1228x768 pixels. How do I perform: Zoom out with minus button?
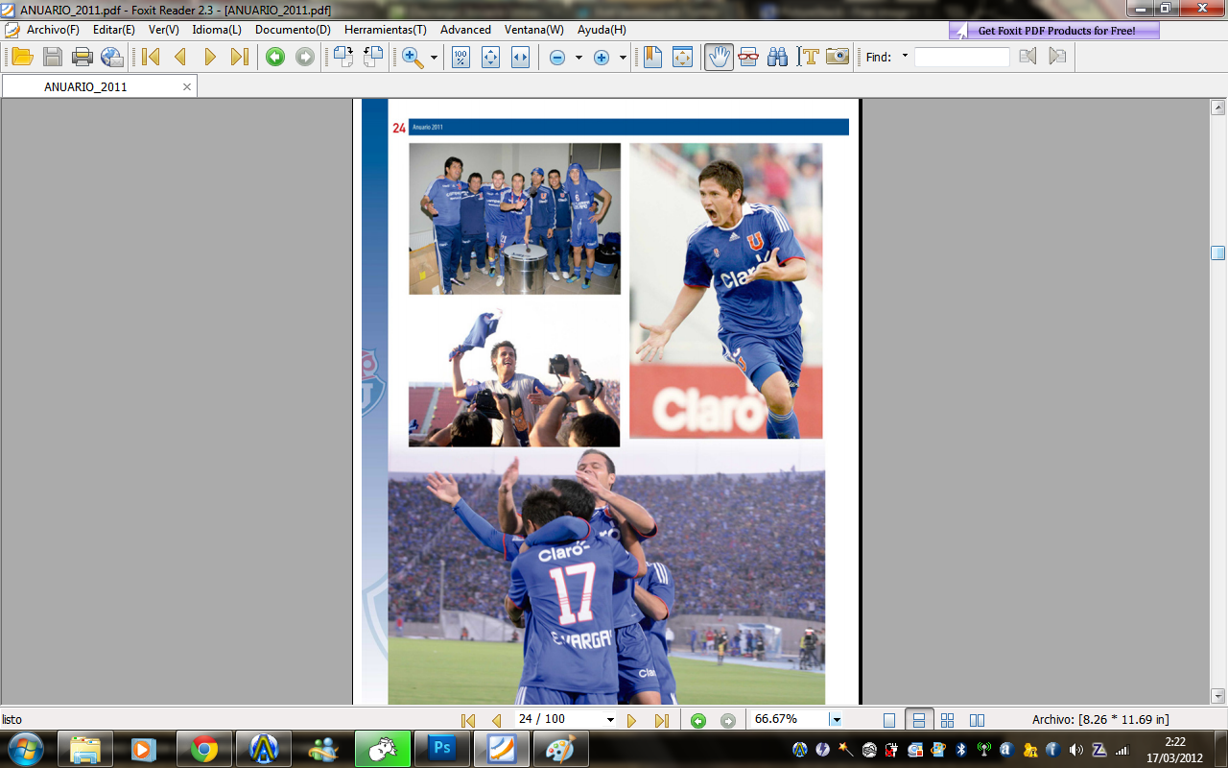point(557,57)
